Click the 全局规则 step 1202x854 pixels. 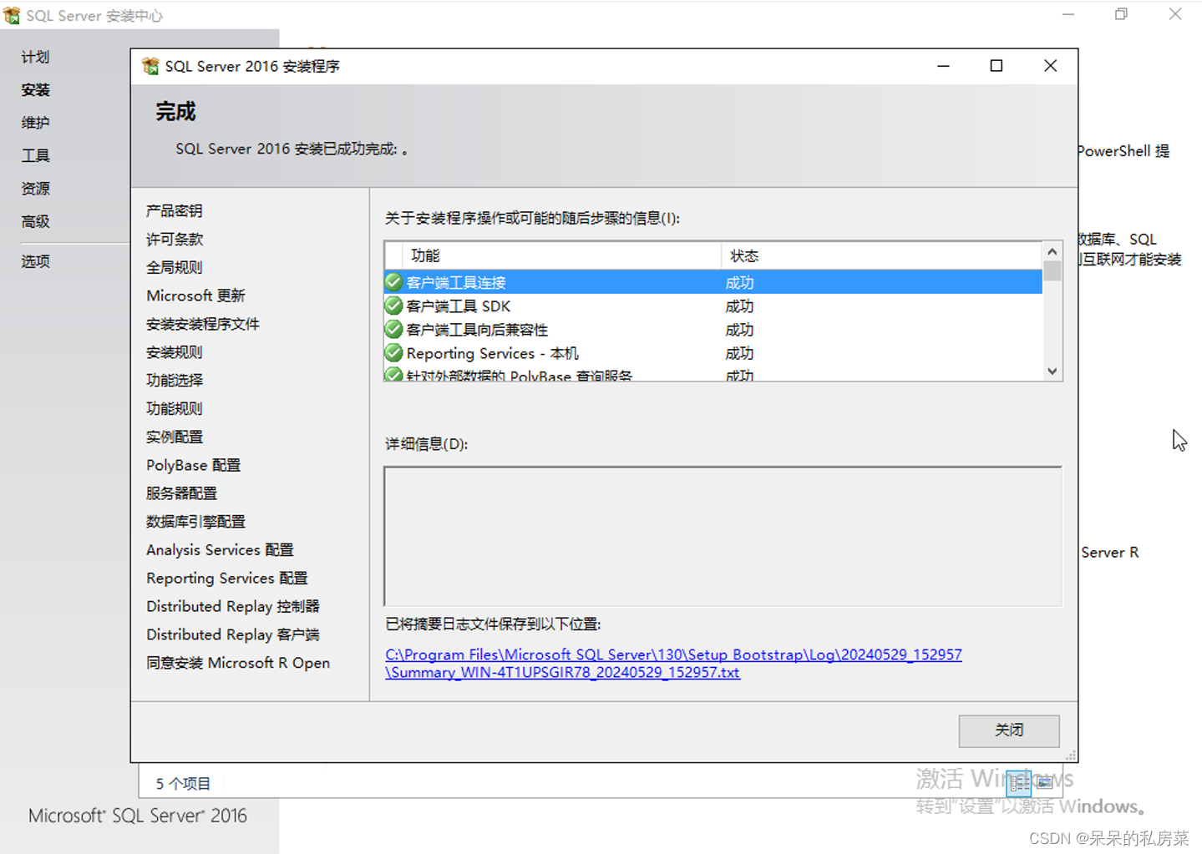(175, 267)
